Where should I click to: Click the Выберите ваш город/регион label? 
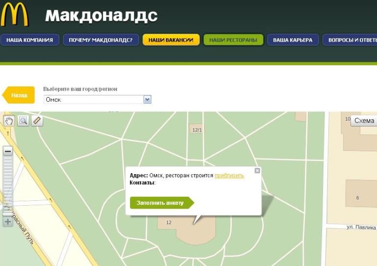[80, 89]
